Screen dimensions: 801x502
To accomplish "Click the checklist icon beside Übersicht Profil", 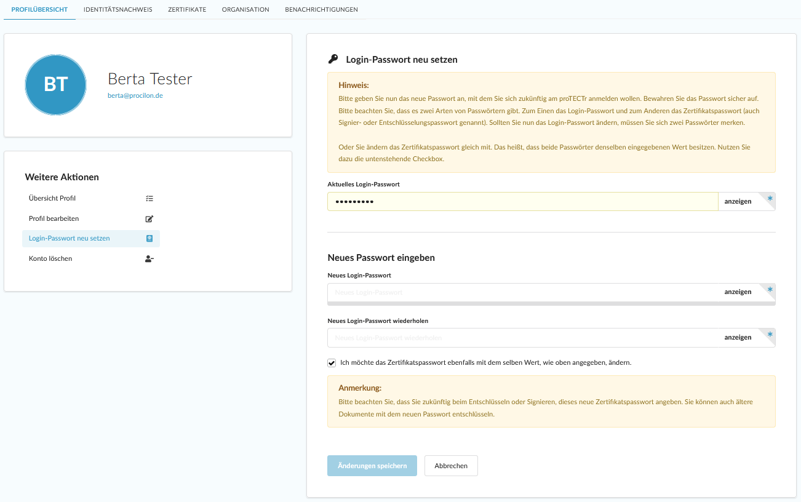I will [x=149, y=199].
